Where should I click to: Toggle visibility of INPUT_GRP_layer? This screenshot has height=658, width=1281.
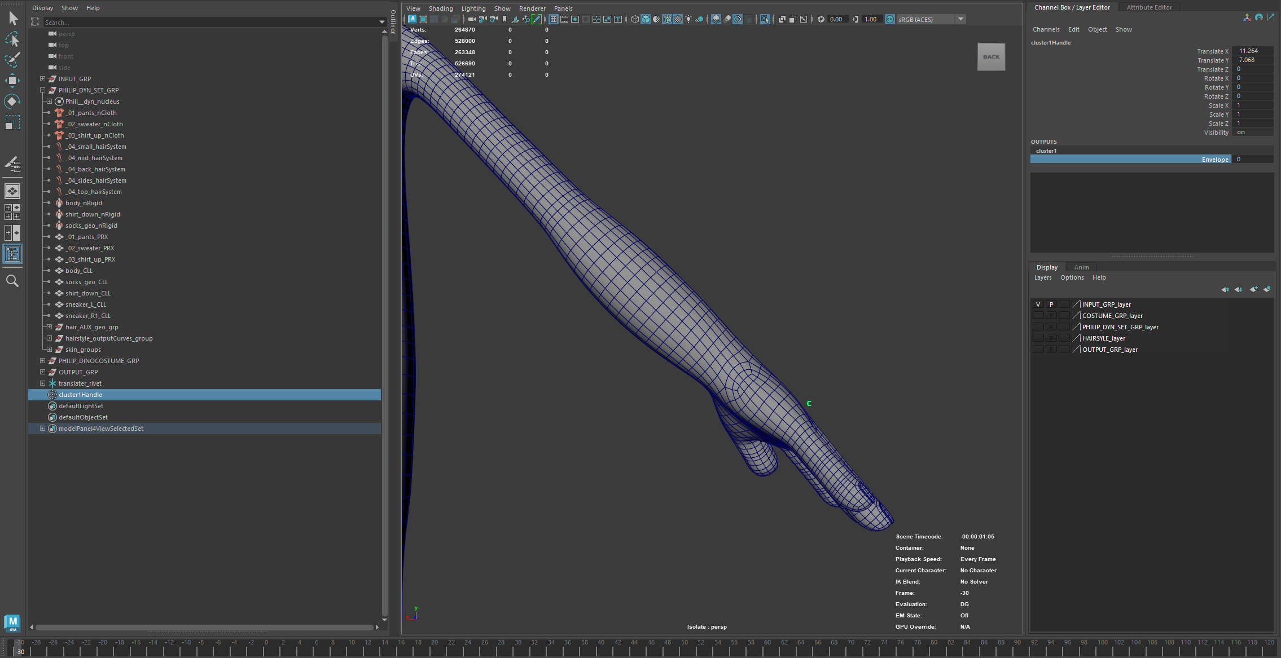point(1038,304)
